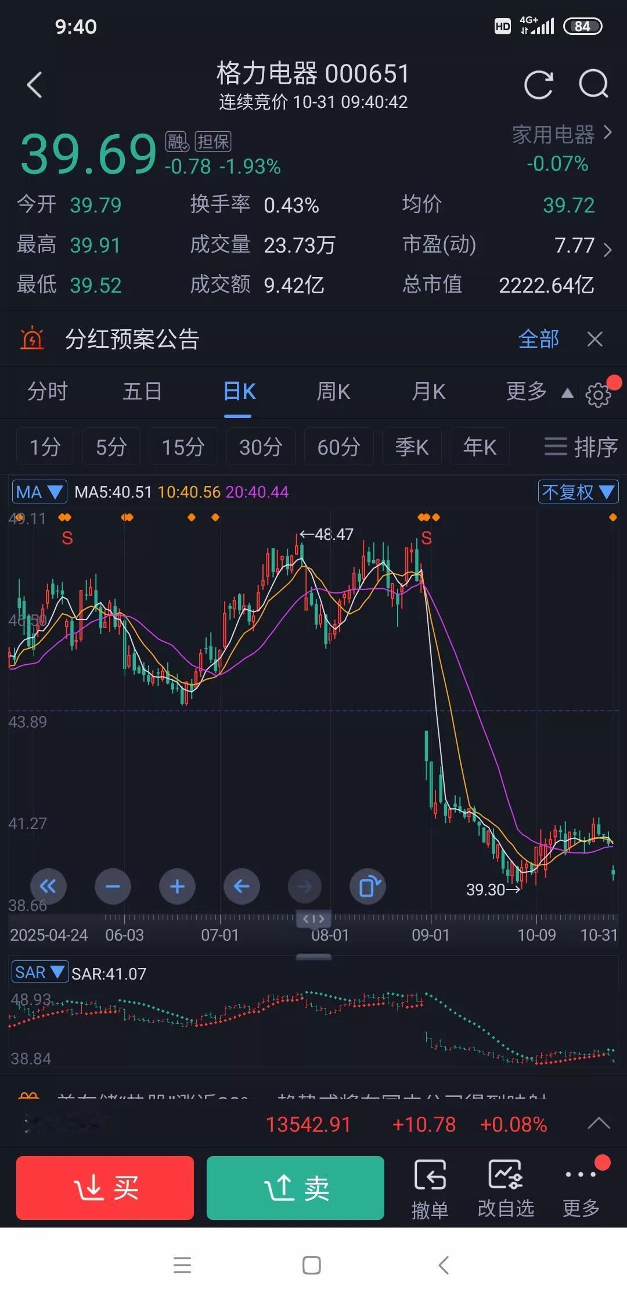Viewport: 627px width, 1303px height.
Task: Tap the 39.69 current price
Action: point(88,154)
